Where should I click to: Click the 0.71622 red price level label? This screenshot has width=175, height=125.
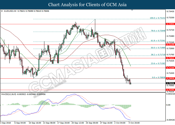click(170, 58)
